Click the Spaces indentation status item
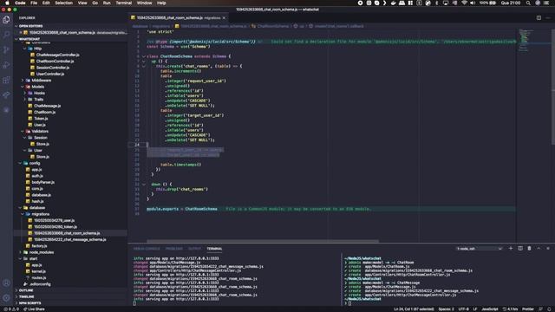Screen dimensions: 555x312 tap(446, 309)
